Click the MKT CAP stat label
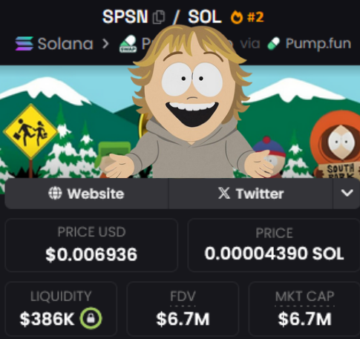Screen dimensions: 360x339 [x=304, y=296]
